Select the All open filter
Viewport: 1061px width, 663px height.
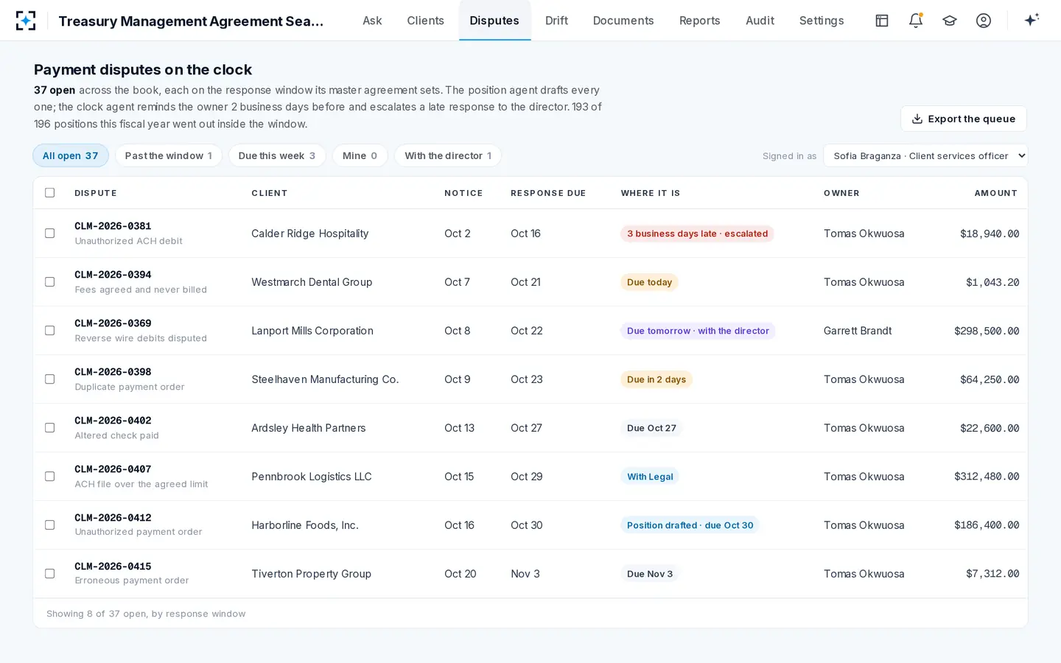coord(71,155)
